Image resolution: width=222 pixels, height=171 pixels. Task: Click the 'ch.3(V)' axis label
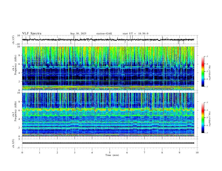pyautogui.click(x=13, y=143)
